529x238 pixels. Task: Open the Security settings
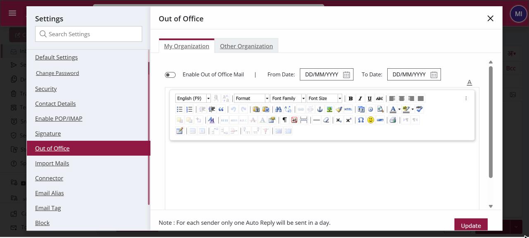46,89
